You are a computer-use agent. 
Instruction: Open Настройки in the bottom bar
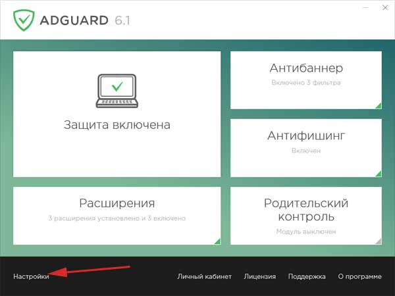coord(31,277)
